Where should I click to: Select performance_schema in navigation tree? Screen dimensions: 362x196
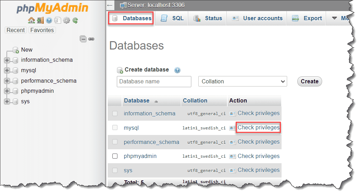[x=49, y=81]
